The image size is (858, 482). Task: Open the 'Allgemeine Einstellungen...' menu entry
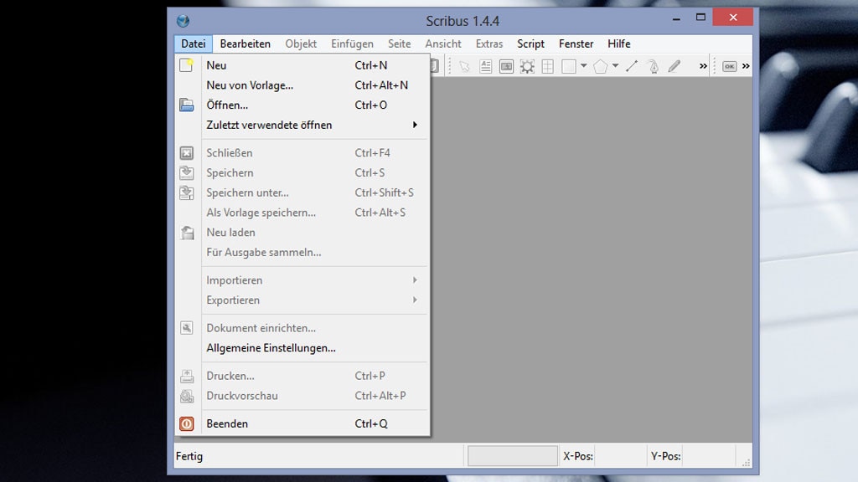point(271,348)
